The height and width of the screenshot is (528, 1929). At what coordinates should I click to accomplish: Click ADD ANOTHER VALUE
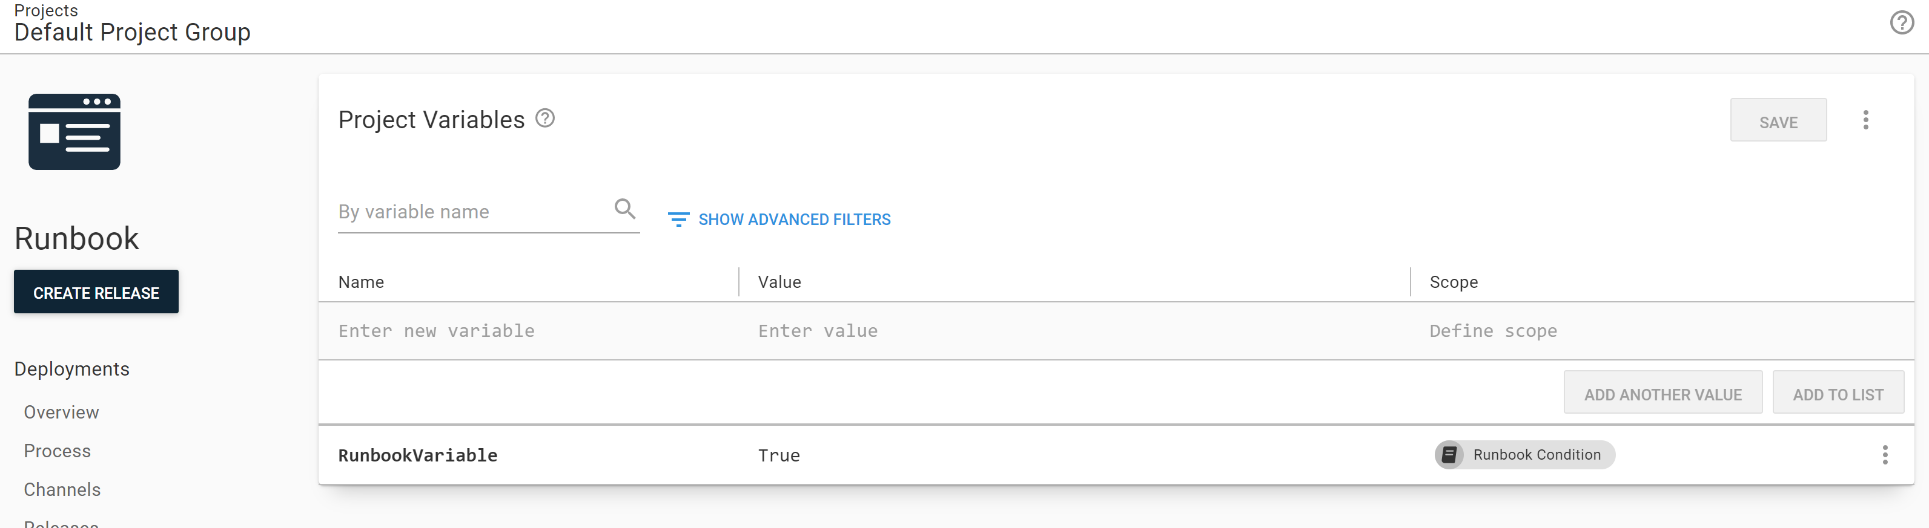pos(1663,392)
